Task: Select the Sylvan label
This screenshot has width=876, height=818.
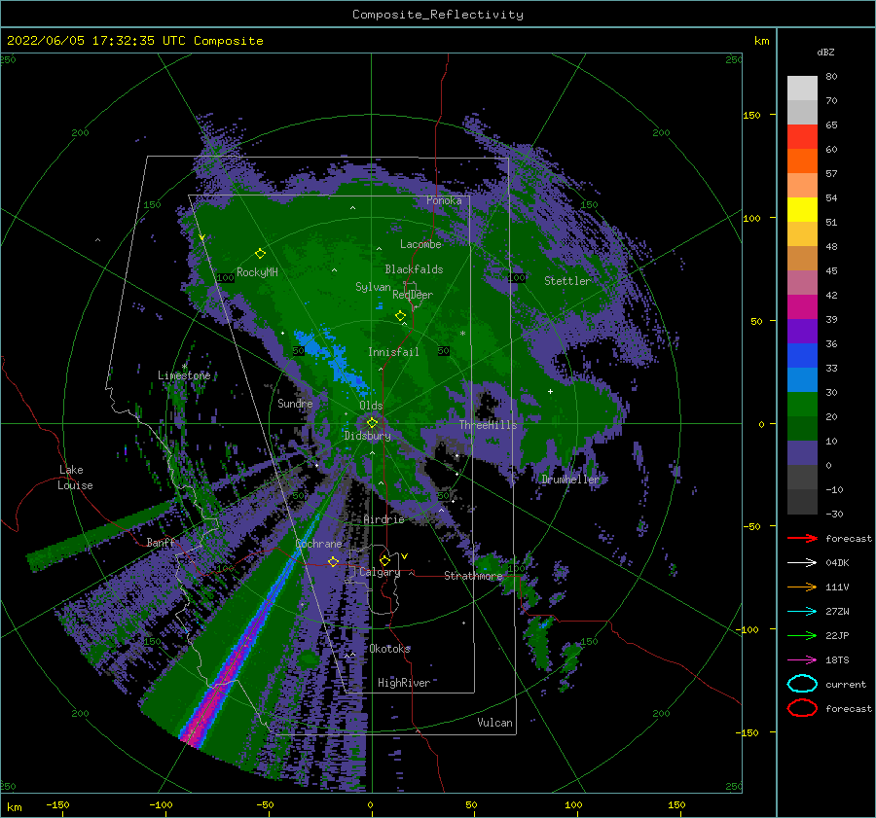Action: (373, 287)
